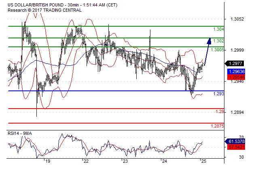The width and height of the screenshot is (258, 172).
Task: Click the date axis label 24
Action: pyautogui.click(x=164, y=162)
